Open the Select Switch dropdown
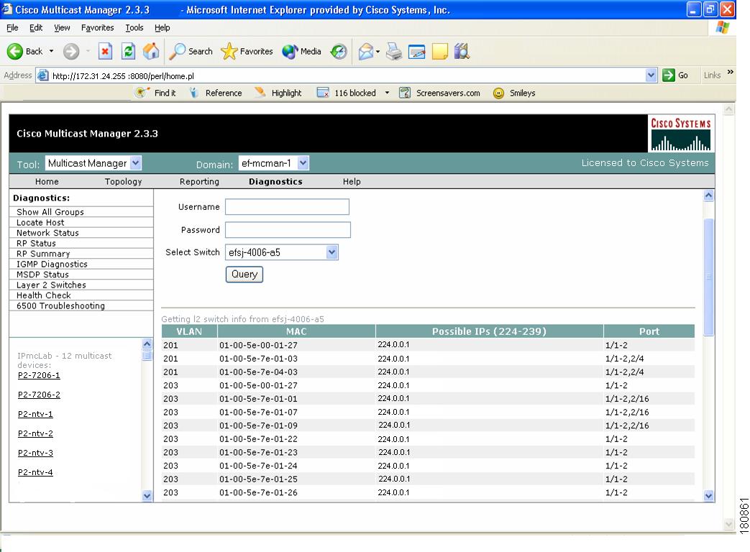 pyautogui.click(x=282, y=252)
